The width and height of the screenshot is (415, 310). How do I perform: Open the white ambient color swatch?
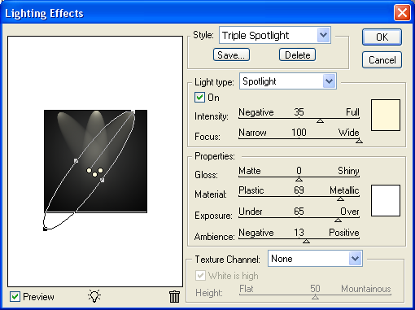click(386, 200)
